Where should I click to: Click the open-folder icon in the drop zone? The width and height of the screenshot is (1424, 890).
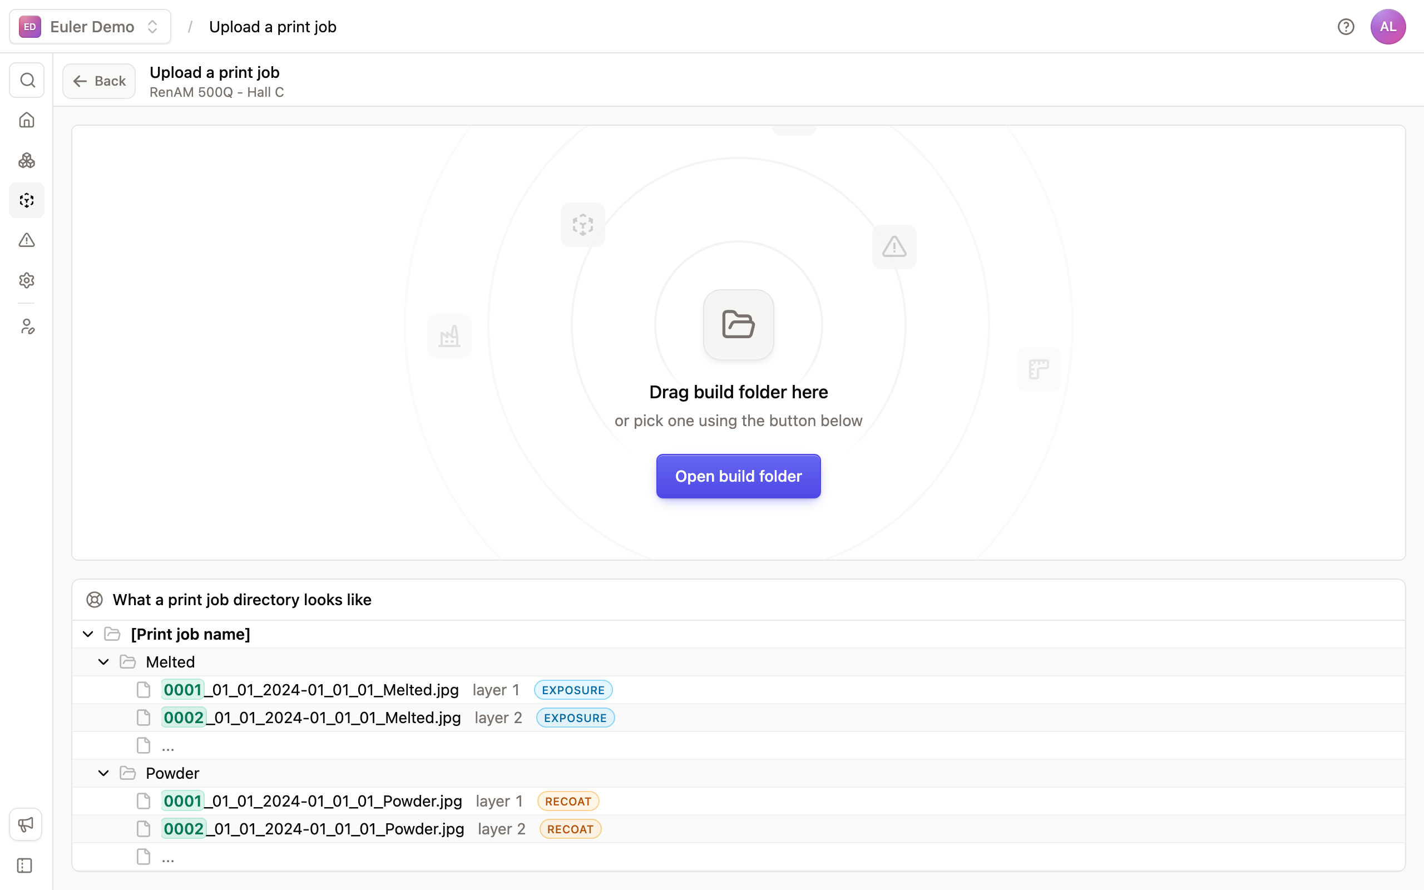(739, 324)
